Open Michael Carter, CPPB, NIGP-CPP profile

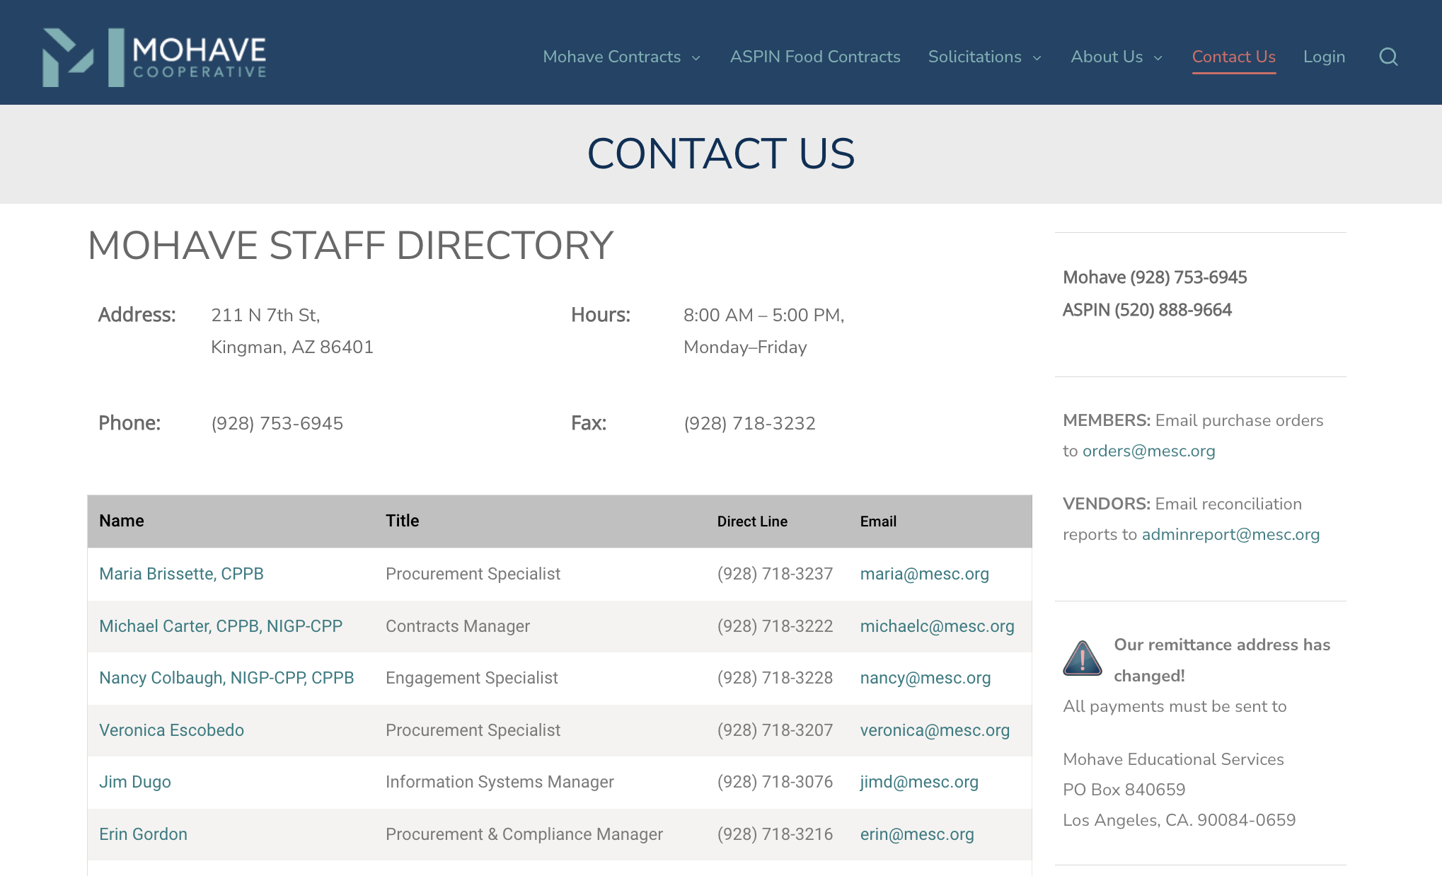pos(221,626)
